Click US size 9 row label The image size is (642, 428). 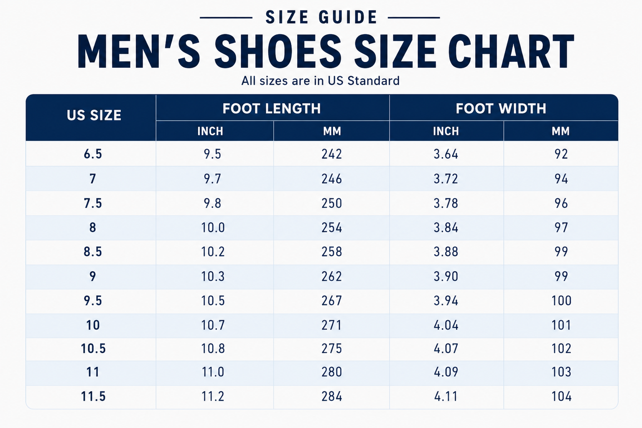point(93,276)
